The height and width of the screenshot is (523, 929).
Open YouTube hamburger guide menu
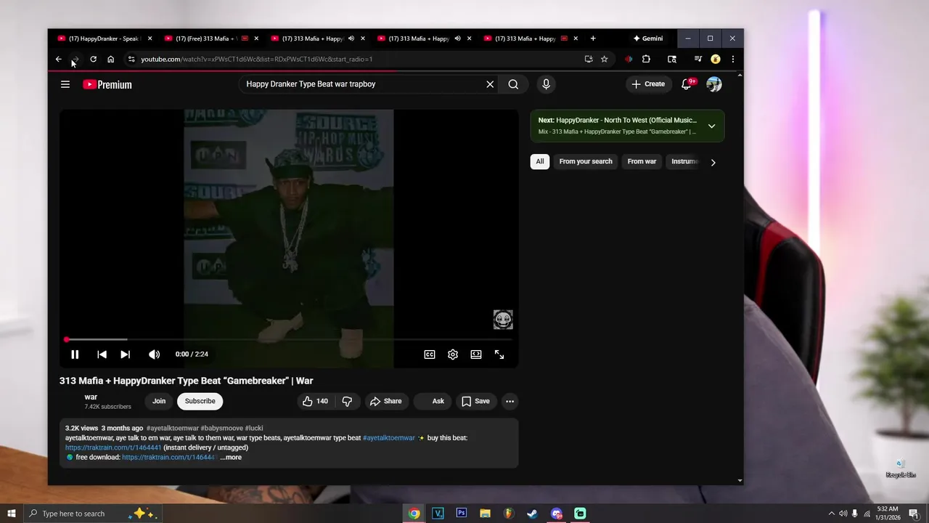click(x=65, y=84)
